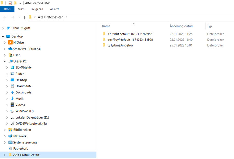234x159 pixels.
Task: Expand the Netzwerk tree node
Action: pos(5,136)
